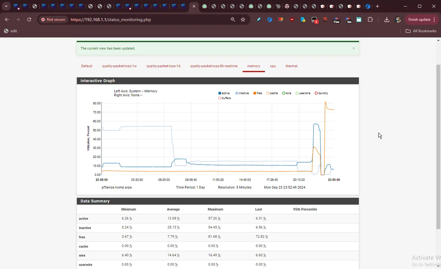Click the Finish update button
Image resolution: width=441 pixels, height=269 pixels.
[x=419, y=19]
